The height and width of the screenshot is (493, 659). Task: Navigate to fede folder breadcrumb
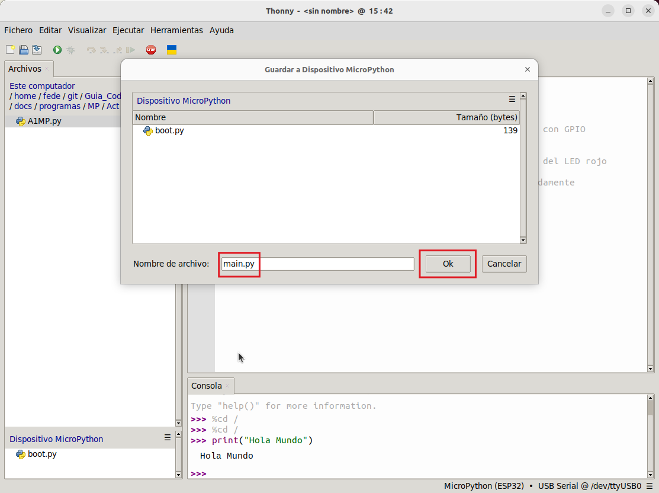coord(52,96)
